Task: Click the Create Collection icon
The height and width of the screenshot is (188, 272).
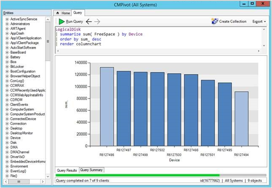Action: click(214, 21)
